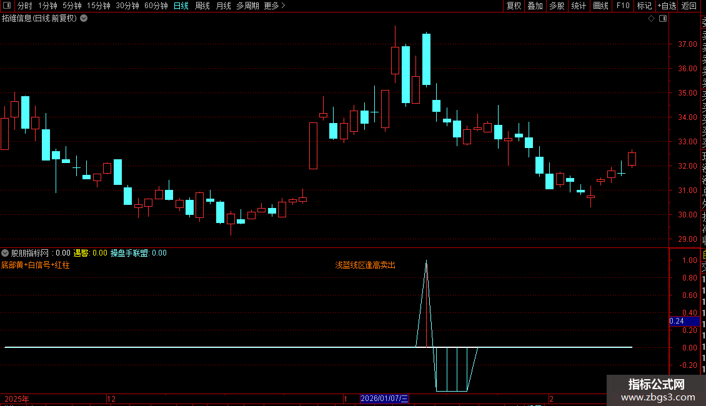Select the 日线 daily chart tab
706x406 pixels.
(181, 6)
